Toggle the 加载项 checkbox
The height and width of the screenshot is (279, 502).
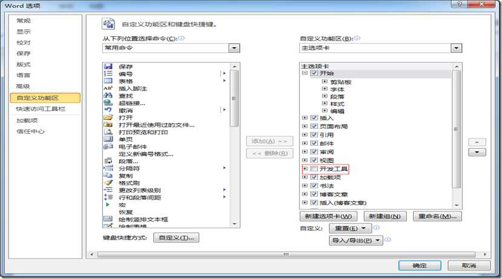(x=314, y=177)
